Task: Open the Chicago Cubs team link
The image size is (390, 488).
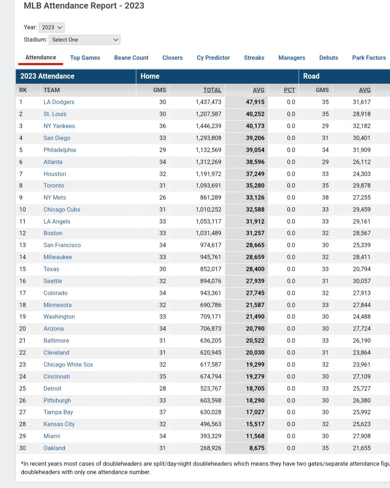Action: [62, 210]
